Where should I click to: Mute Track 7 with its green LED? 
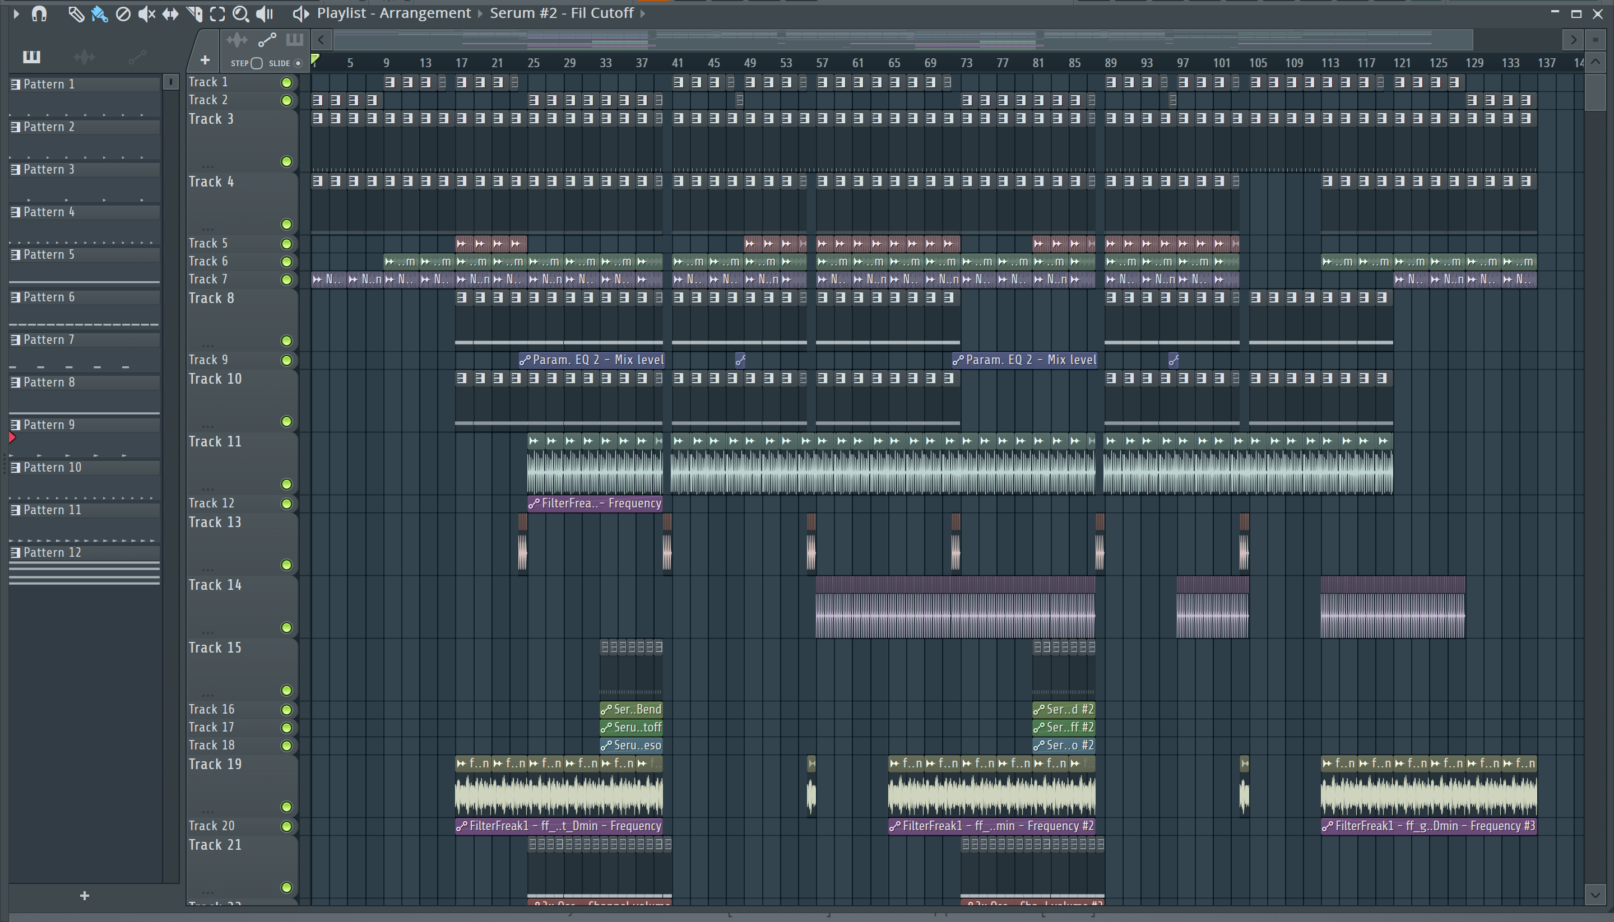[286, 280]
